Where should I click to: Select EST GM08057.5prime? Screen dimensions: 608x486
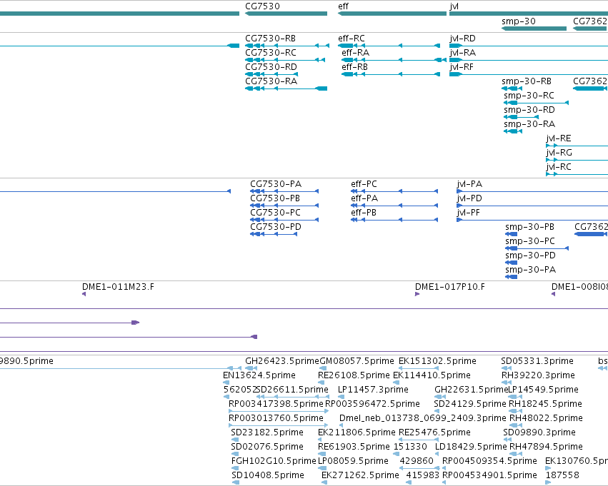(x=357, y=361)
